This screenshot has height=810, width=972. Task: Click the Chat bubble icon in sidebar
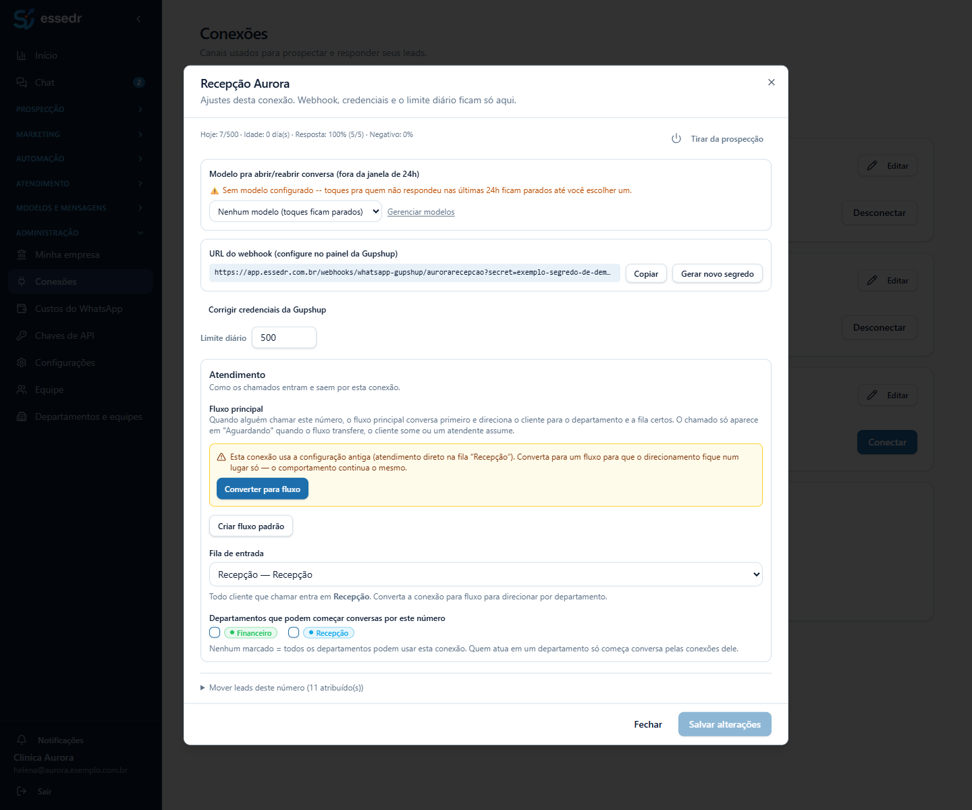tap(22, 82)
